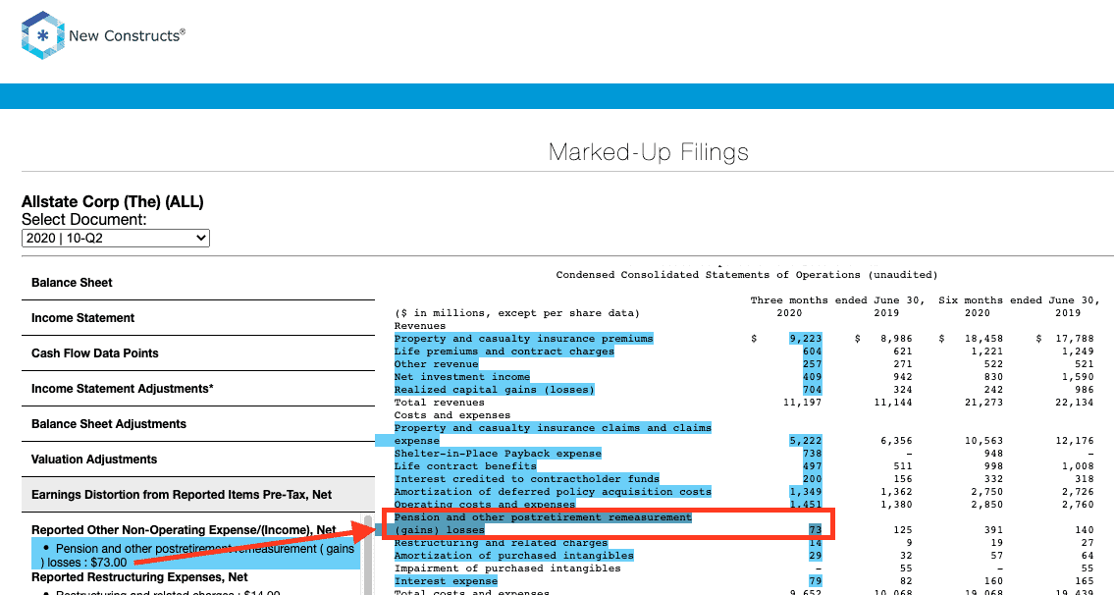Viewport: 1114px width, 595px height.
Task: Click highlighted value 9,223
Action: coord(806,339)
